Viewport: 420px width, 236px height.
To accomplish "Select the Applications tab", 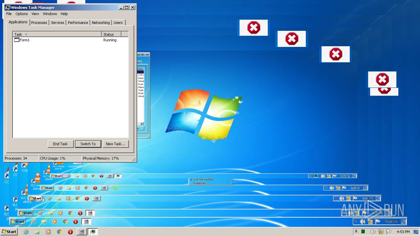I will point(18,22).
